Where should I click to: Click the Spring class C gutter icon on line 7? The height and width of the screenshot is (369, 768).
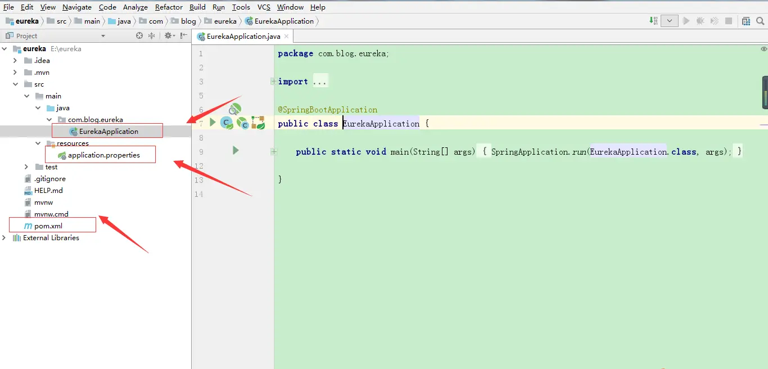coord(226,123)
